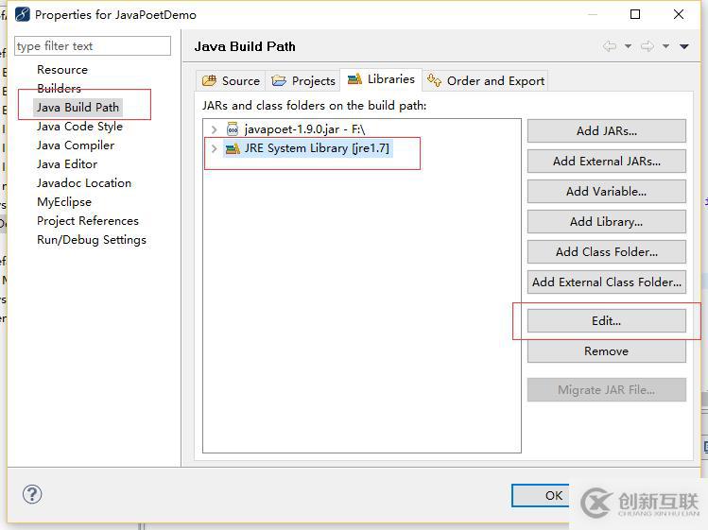Image resolution: width=708 pixels, height=530 pixels.
Task: Open the Java Compiler page
Action: (x=76, y=145)
